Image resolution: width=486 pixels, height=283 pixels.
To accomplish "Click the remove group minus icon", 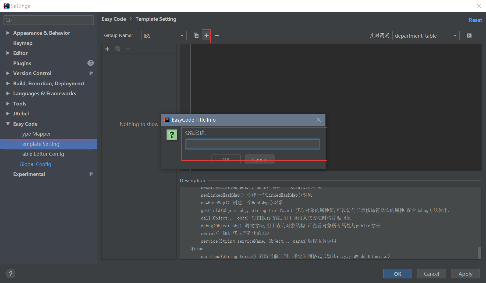I will point(217,35).
